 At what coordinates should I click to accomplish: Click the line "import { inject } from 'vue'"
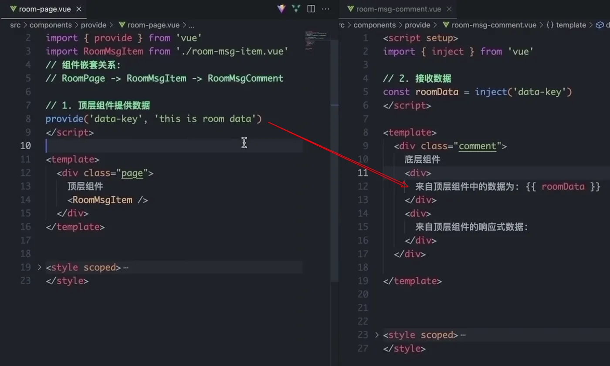tap(458, 51)
